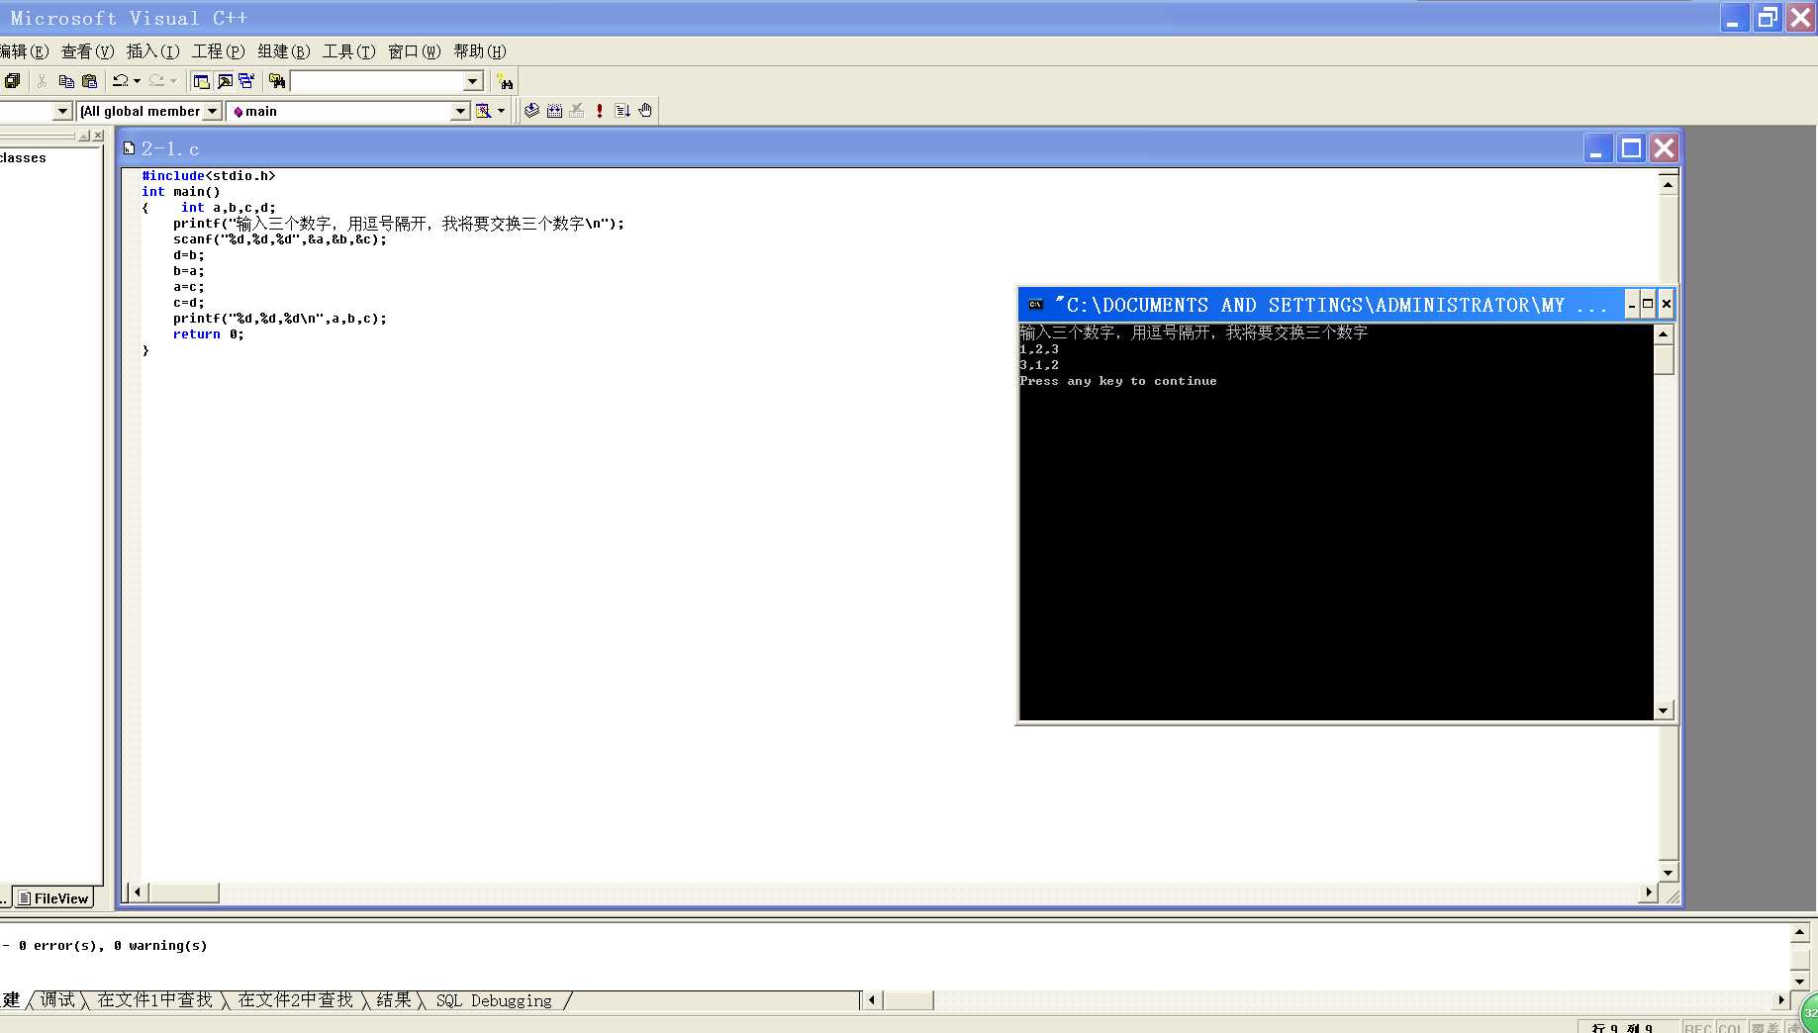Click the output panel horizontal right arrow
The image size is (1818, 1033).
tap(1780, 1000)
